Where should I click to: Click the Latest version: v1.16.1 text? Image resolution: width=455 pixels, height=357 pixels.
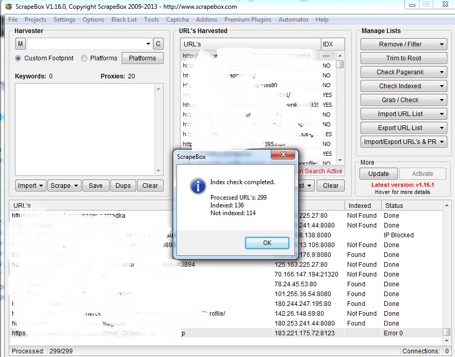402,185
